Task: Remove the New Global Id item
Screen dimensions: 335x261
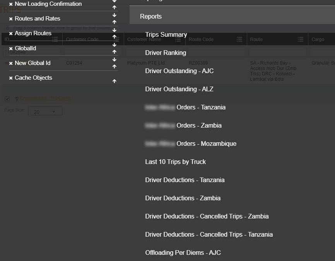Action: click(x=11, y=63)
